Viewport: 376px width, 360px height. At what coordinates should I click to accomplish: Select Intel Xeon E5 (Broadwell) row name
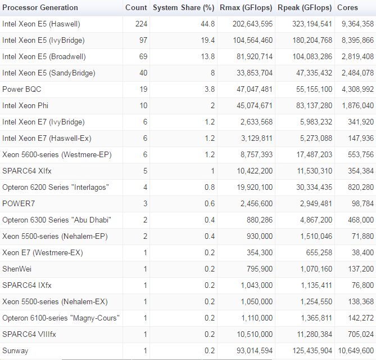[44, 57]
